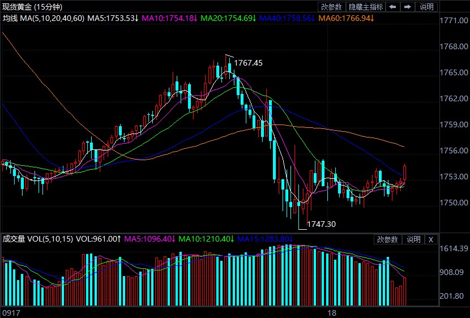Click the right arrow to scroll chart forward
Viewport: 470px width, 318px height.
(x=407, y=7)
